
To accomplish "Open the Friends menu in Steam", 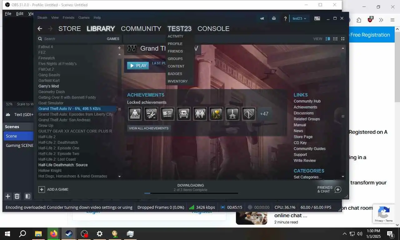I will [68, 17].
